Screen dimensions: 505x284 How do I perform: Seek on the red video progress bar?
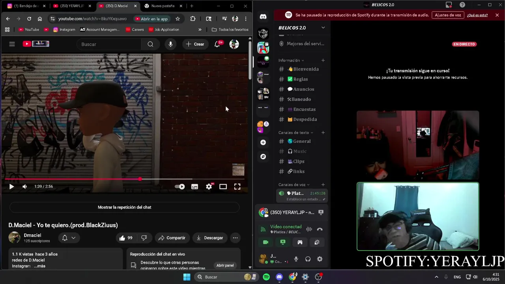click(125, 179)
